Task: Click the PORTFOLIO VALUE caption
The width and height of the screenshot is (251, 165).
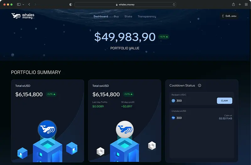Action: click(x=125, y=48)
